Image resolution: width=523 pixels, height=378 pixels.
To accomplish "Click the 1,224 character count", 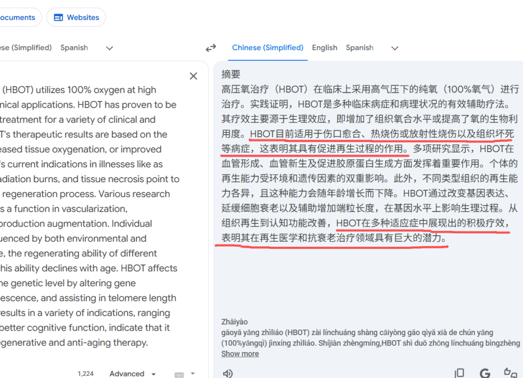I will (86, 374).
